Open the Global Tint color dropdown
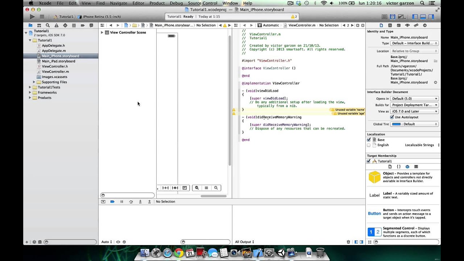 [414, 124]
